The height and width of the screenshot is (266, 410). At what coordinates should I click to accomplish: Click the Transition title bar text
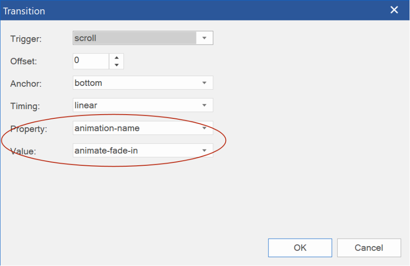pyautogui.click(x=24, y=11)
